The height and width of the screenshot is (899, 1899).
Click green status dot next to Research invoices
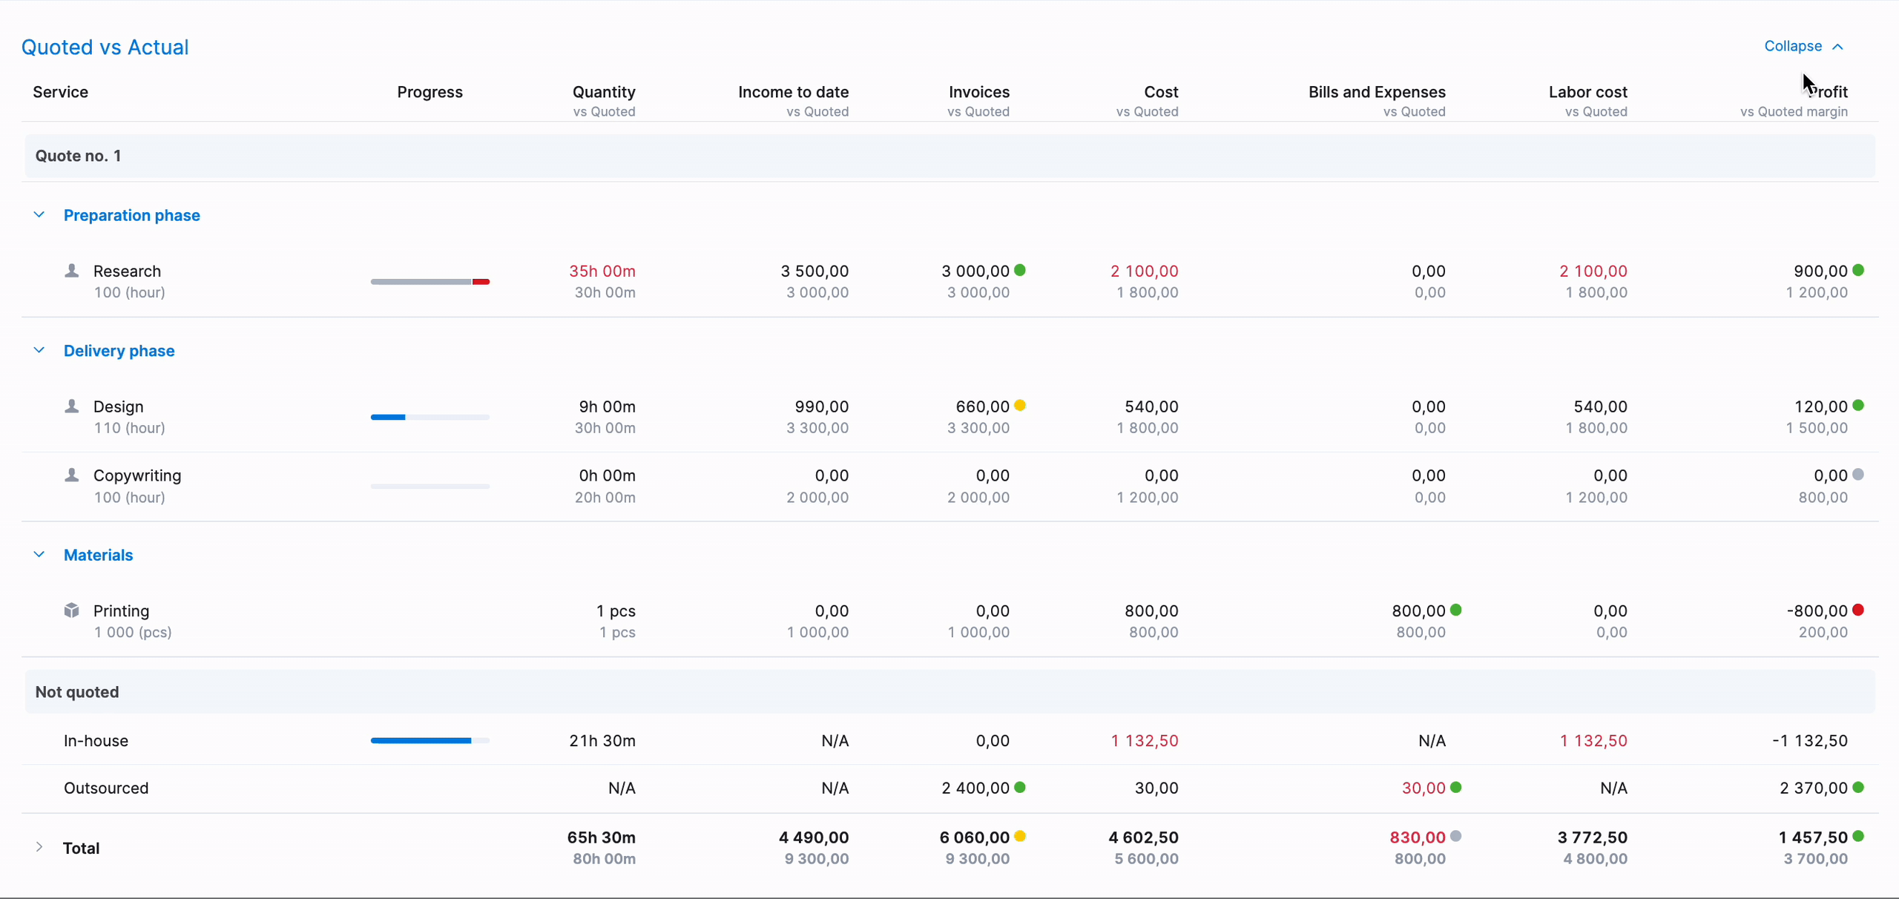tap(1020, 270)
